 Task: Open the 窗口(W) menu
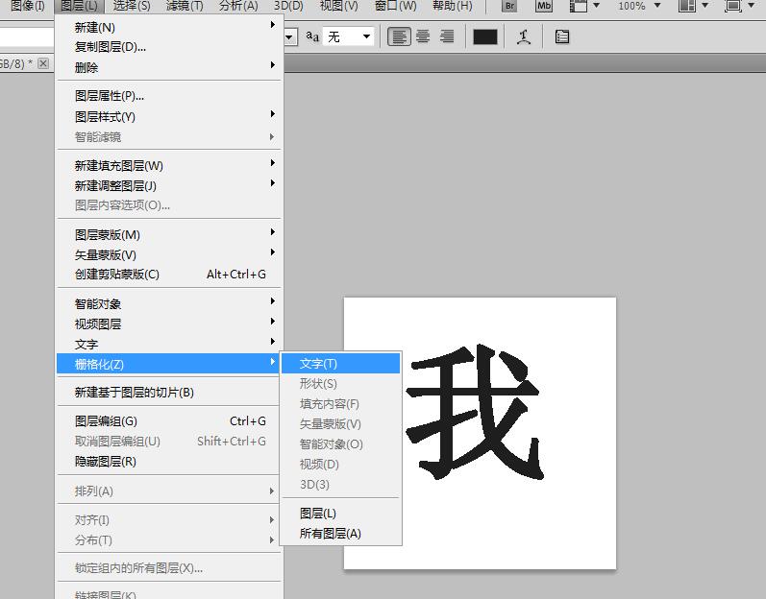[x=396, y=6]
